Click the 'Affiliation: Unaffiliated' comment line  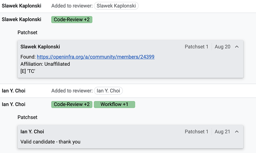click(45, 64)
